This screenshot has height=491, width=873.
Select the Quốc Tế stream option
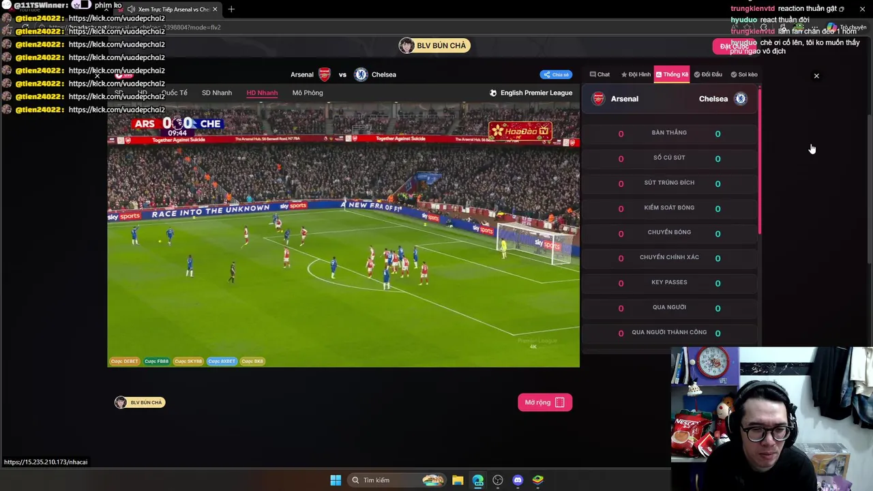tap(175, 93)
